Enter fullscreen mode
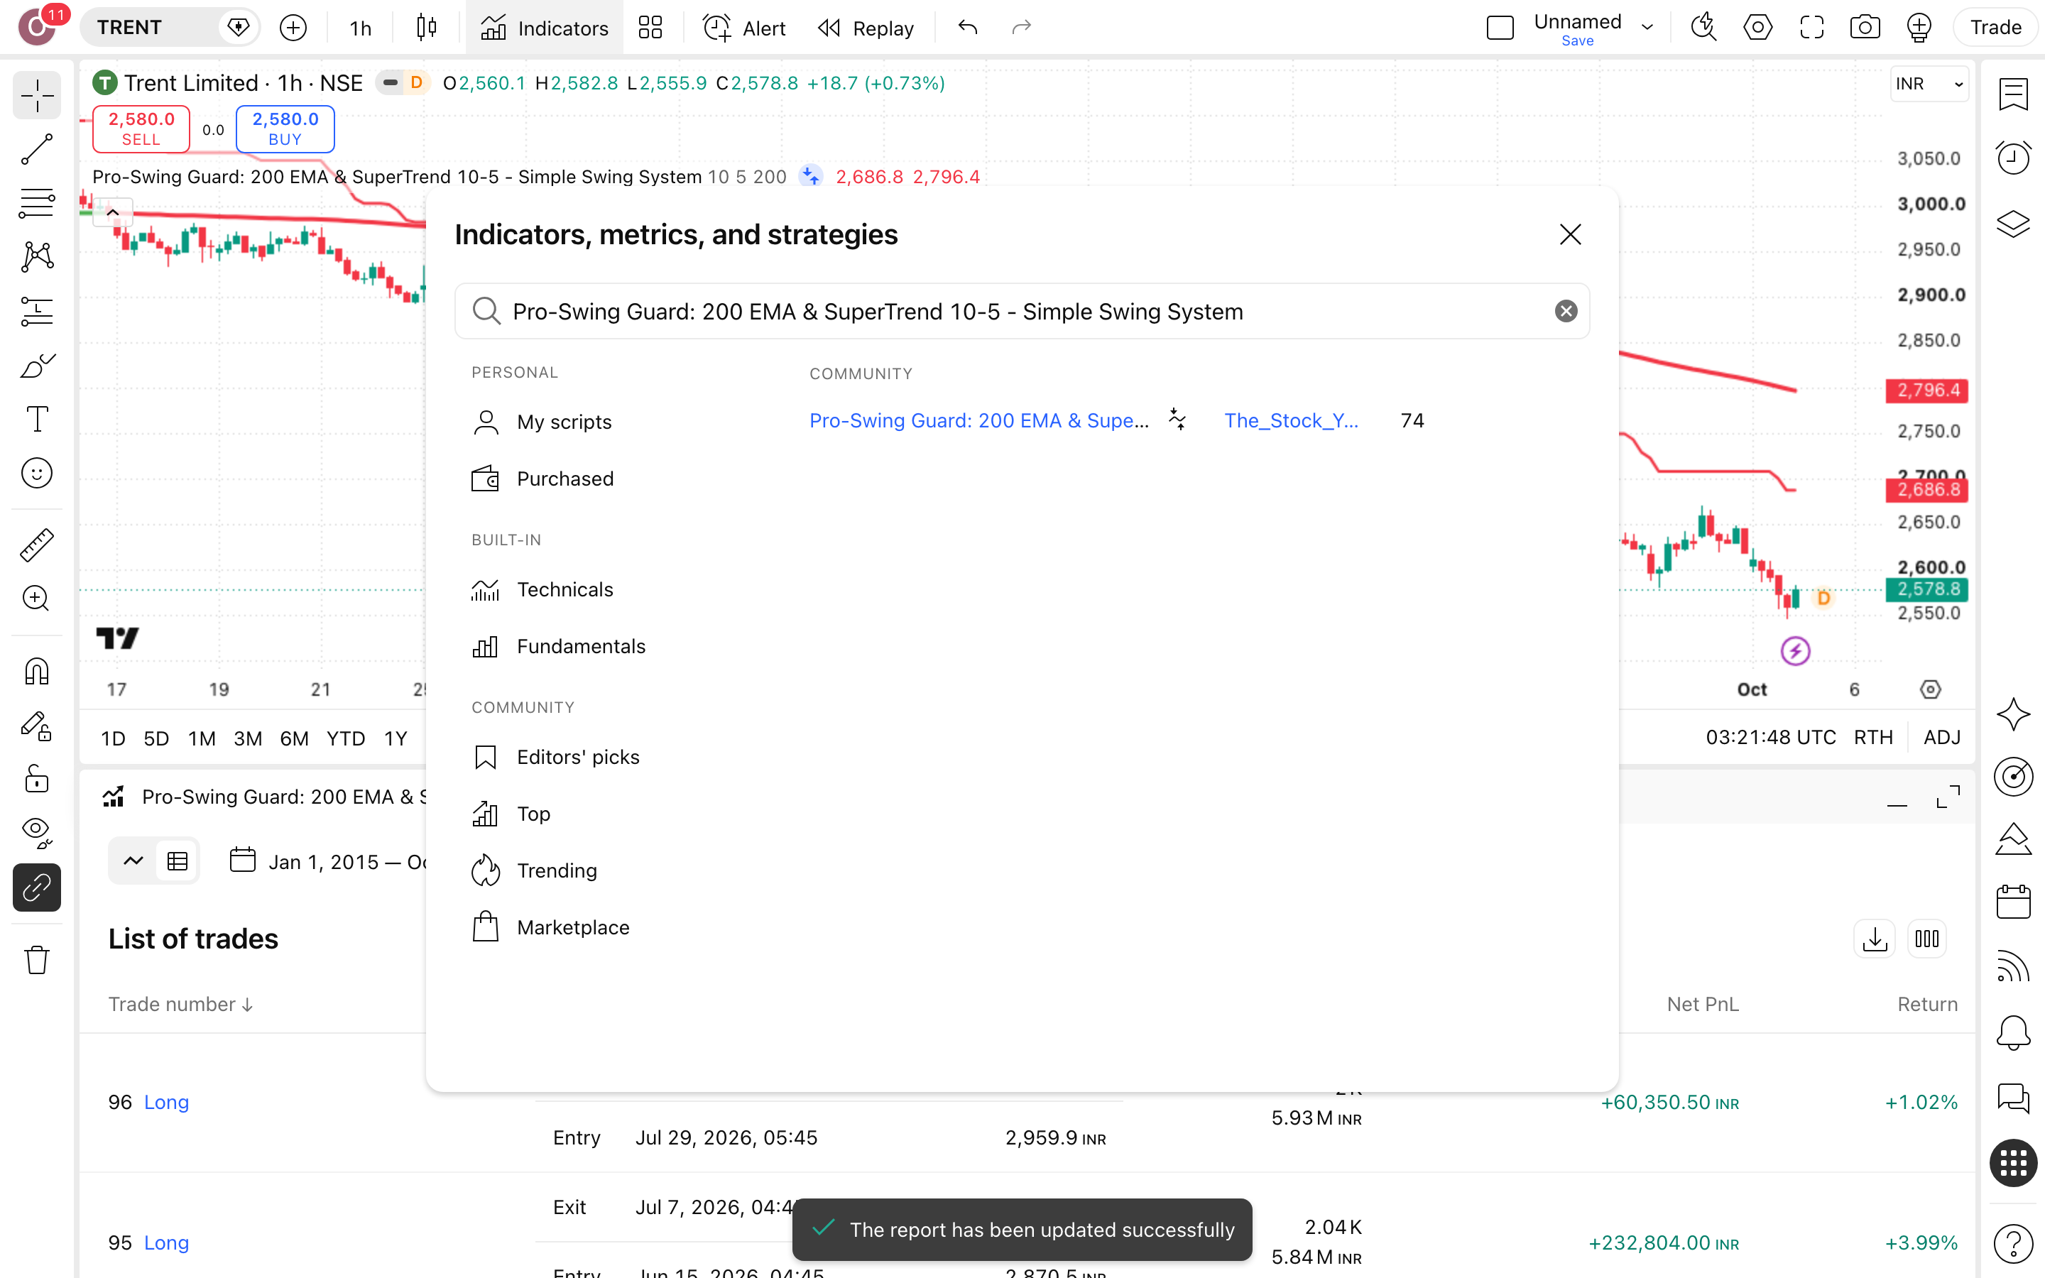2045x1278 pixels. point(1812,28)
